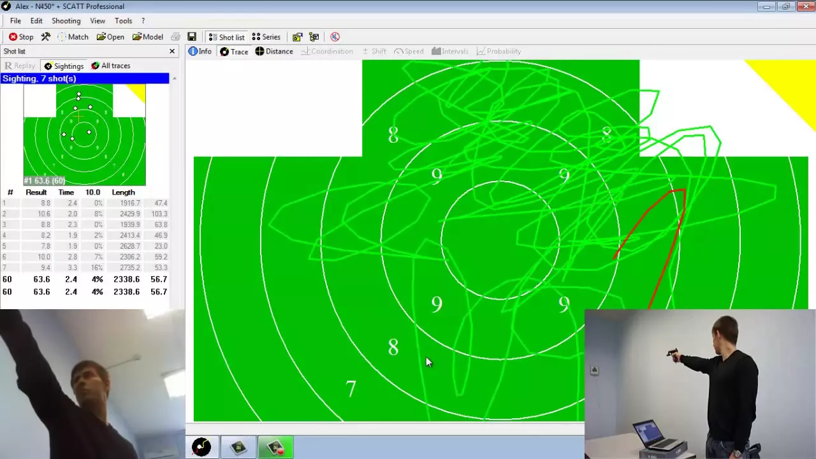This screenshot has height=459, width=816.
Task: Toggle the muted sound speaker icon
Action: pos(335,37)
